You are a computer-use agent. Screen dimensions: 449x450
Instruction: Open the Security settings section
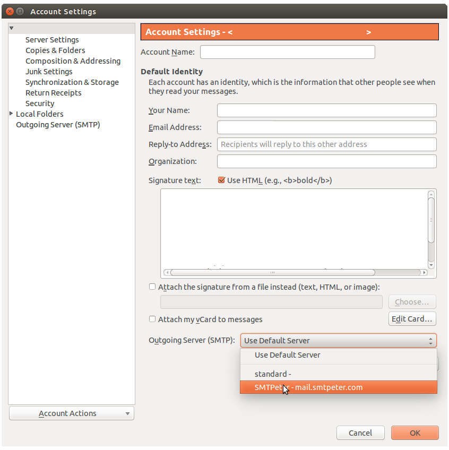point(40,103)
